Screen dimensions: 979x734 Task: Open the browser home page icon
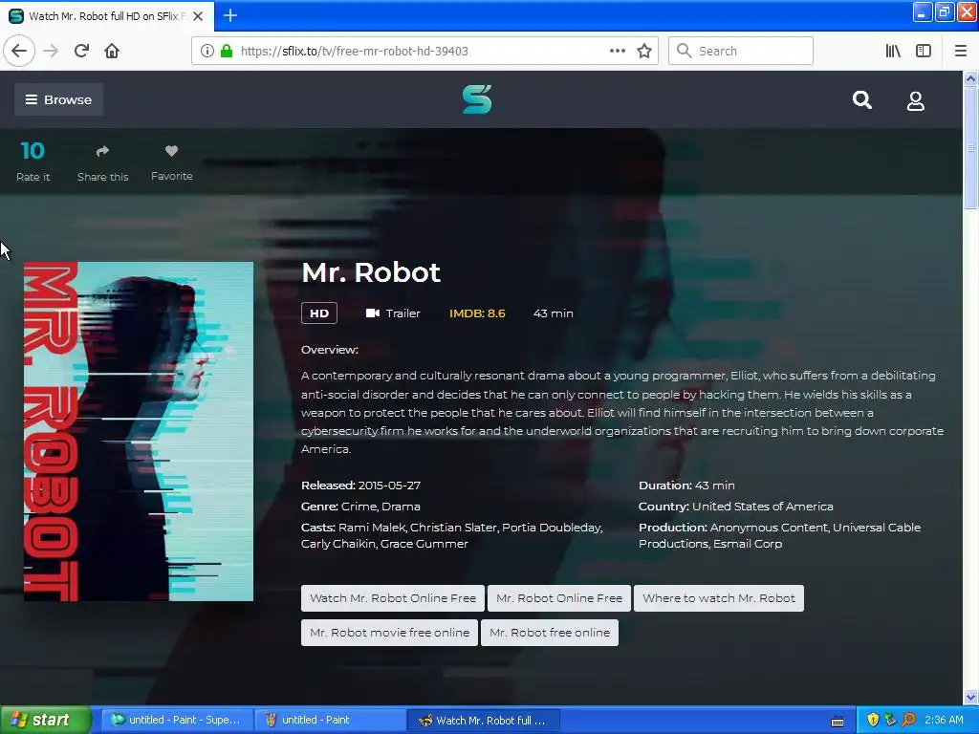pos(112,51)
